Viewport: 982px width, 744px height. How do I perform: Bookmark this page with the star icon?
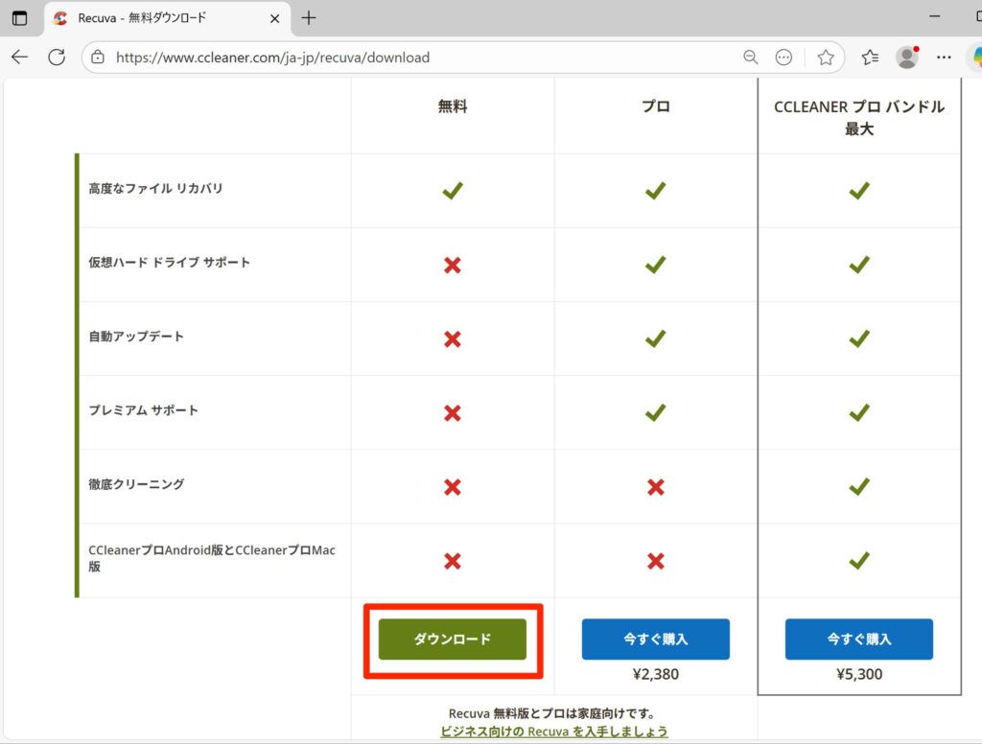click(x=825, y=58)
